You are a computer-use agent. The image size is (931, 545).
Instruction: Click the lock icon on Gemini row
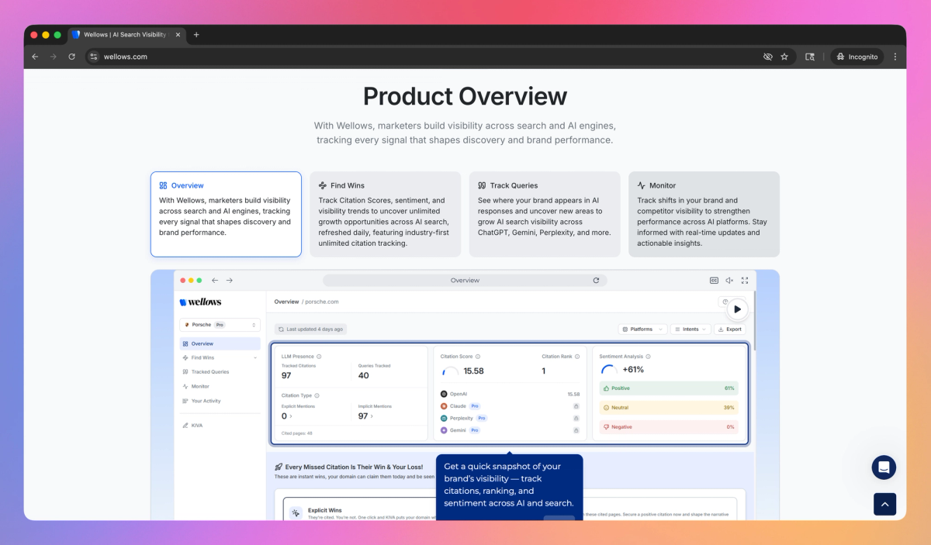(576, 429)
